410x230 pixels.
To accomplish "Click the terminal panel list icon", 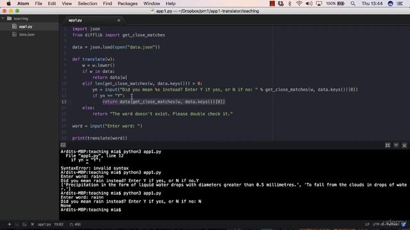I will (63, 145).
